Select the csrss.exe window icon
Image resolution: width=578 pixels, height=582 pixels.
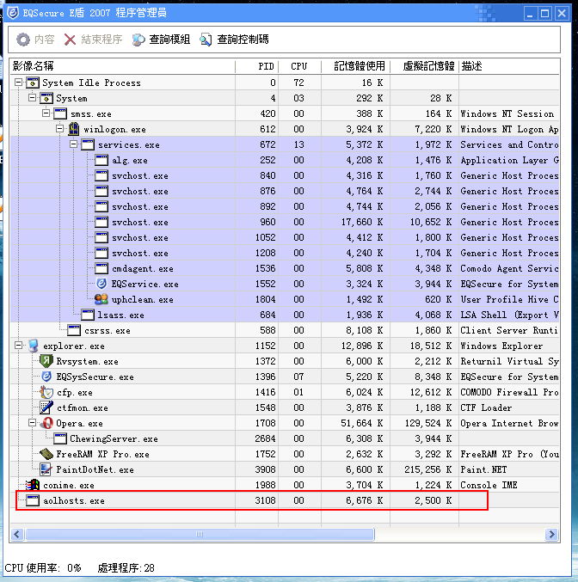[74, 330]
